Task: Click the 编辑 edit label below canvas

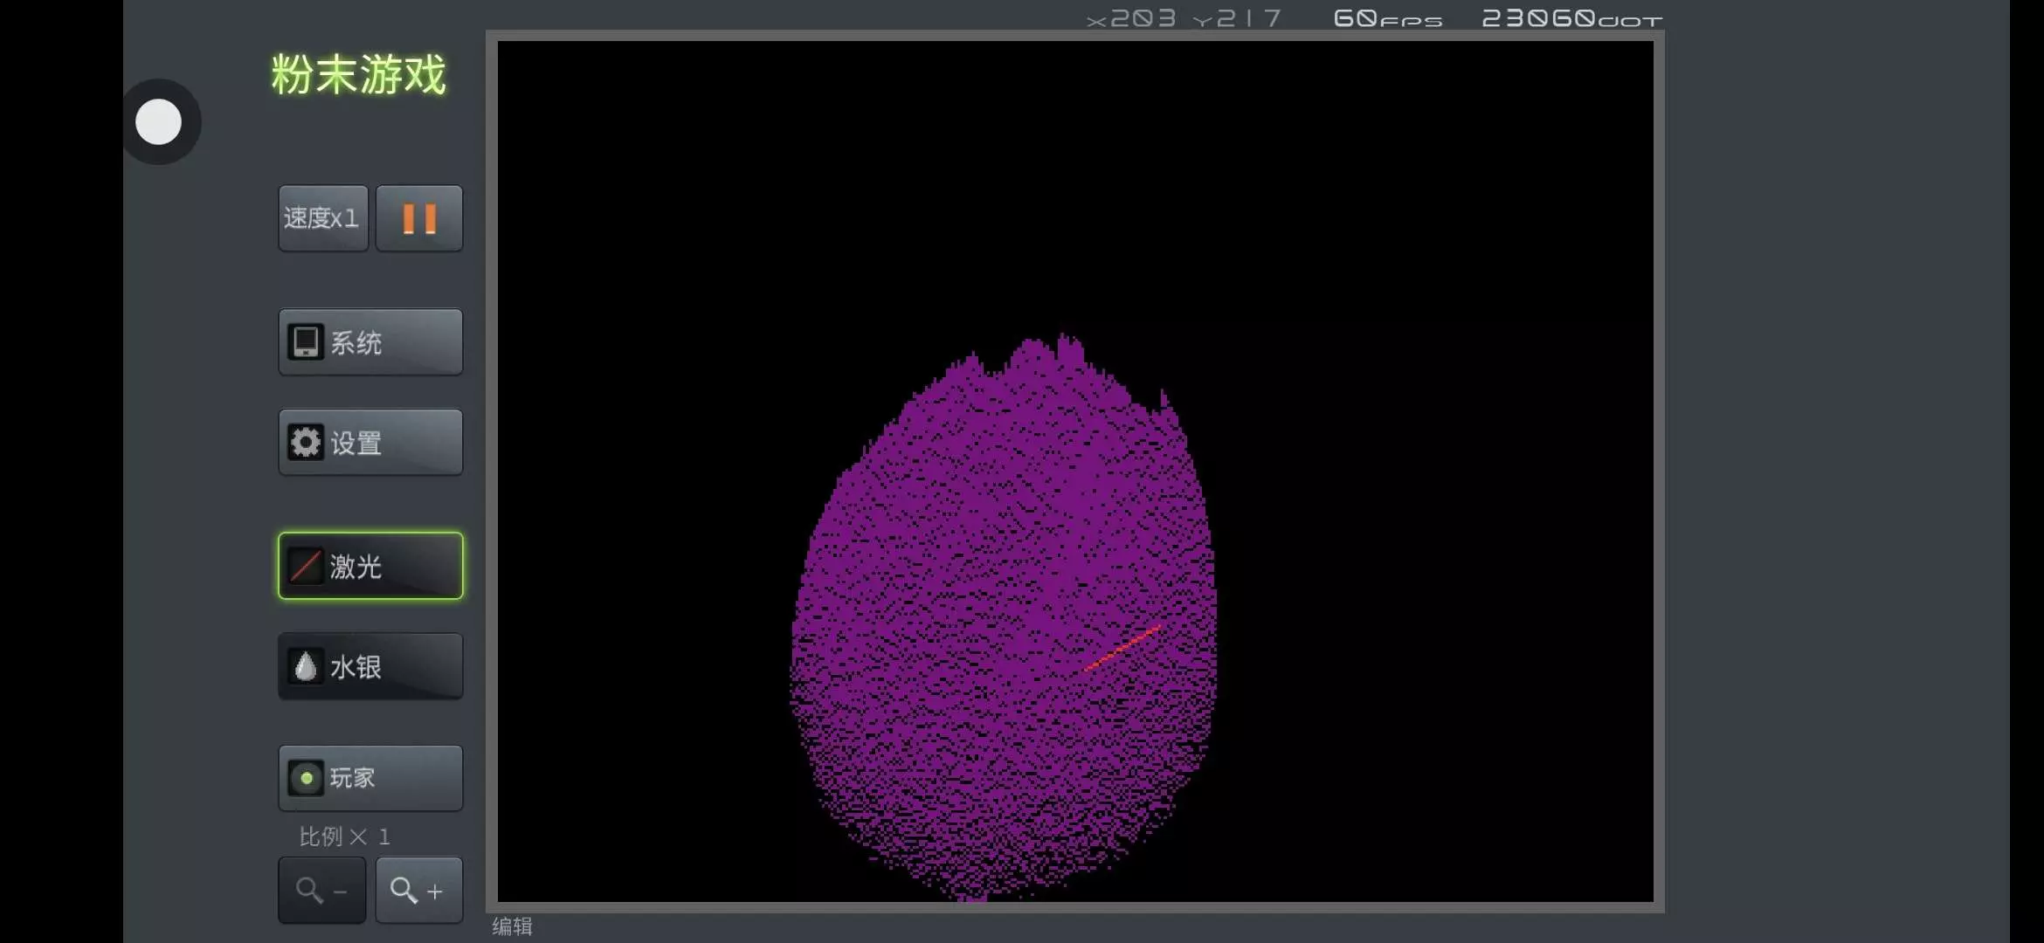Action: click(512, 926)
